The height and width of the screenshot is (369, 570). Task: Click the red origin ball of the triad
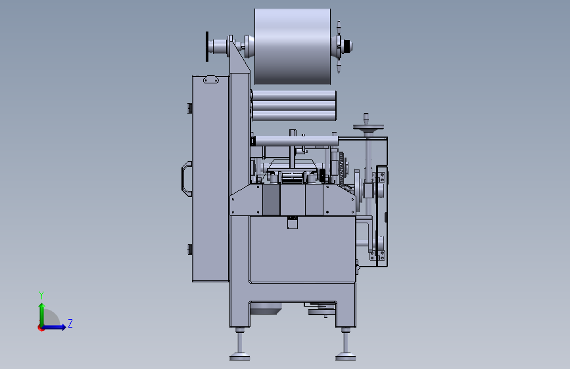(x=40, y=328)
